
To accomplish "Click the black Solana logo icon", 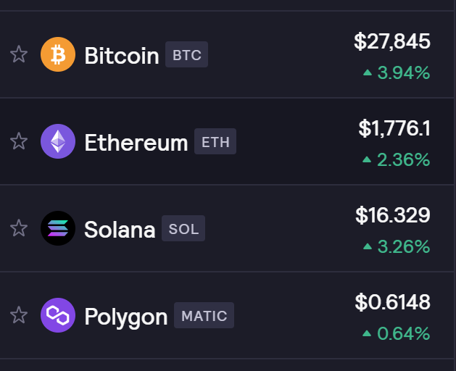I will coord(58,228).
